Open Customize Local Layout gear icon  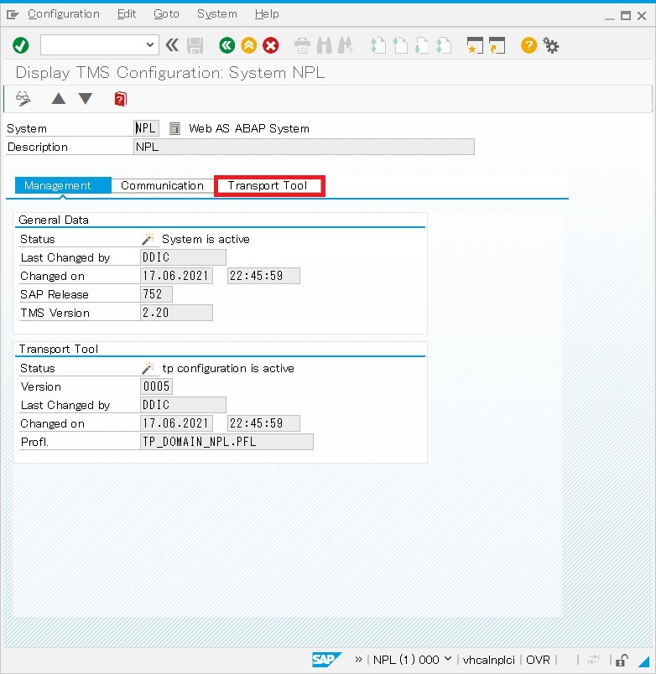550,45
